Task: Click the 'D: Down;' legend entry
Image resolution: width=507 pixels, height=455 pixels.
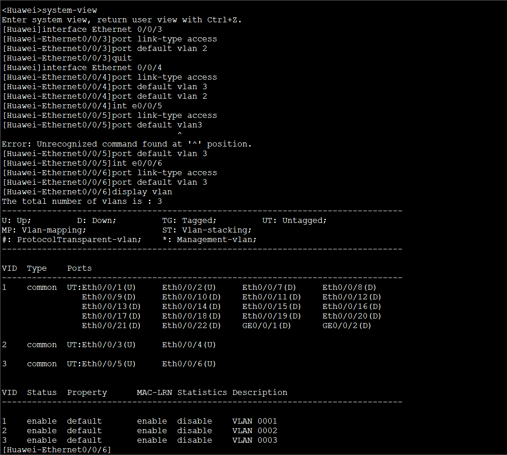Action: click(97, 221)
